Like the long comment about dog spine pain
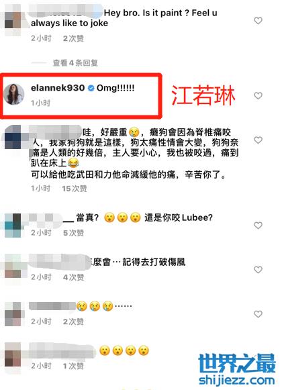282x390 pixels. click(258, 140)
